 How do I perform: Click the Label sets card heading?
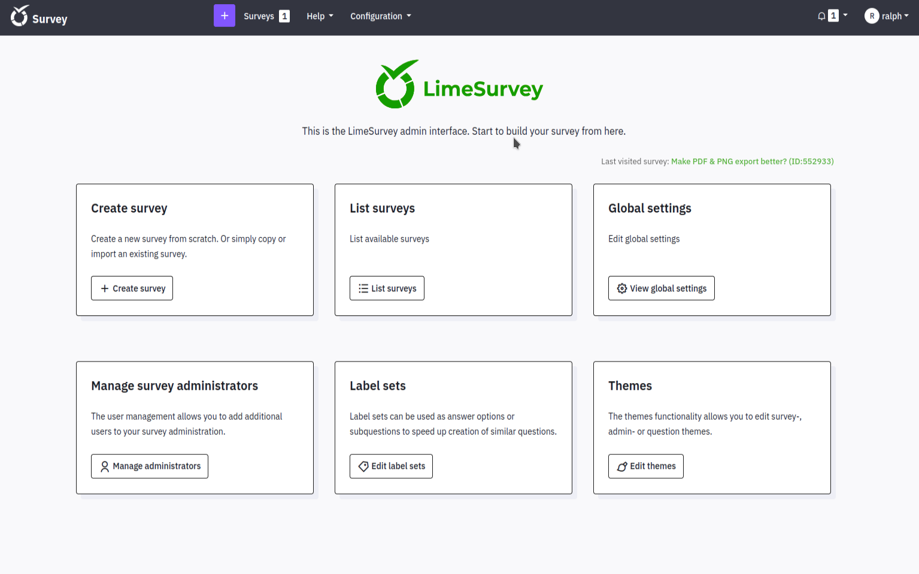[x=378, y=386]
